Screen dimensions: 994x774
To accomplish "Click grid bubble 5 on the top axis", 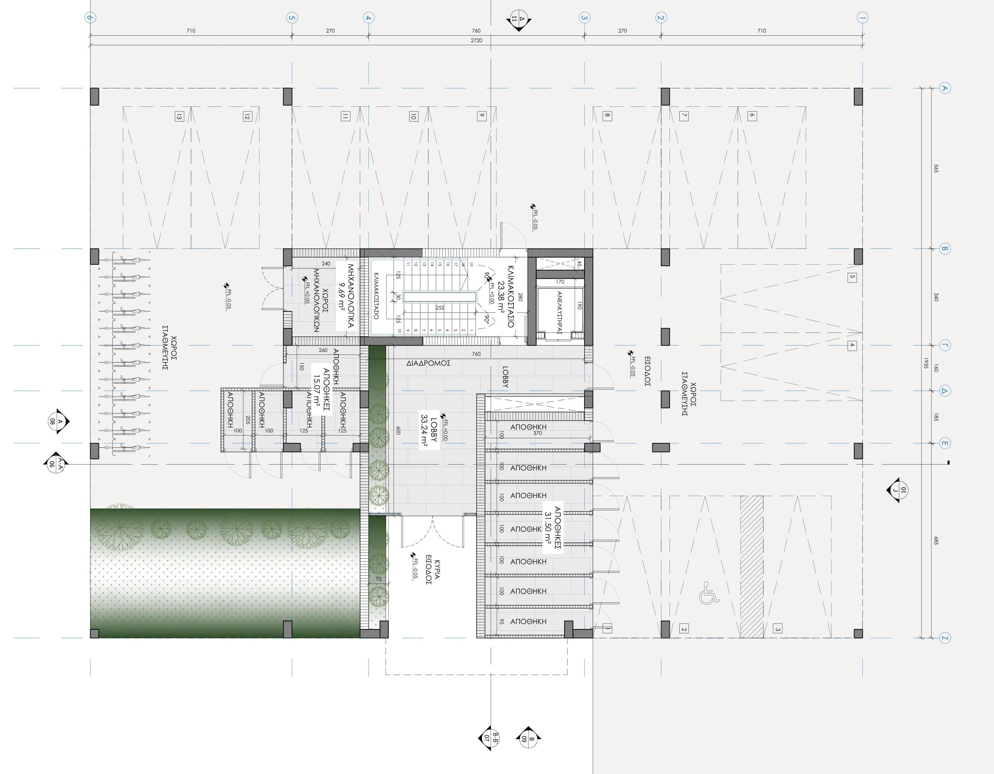I will pyautogui.click(x=292, y=18).
